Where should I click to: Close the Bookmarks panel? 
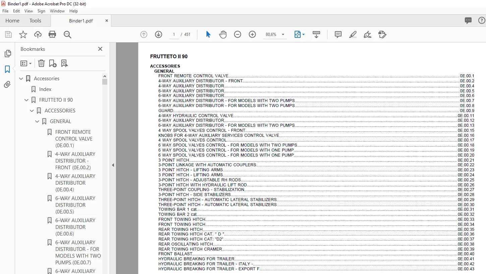pos(100,49)
